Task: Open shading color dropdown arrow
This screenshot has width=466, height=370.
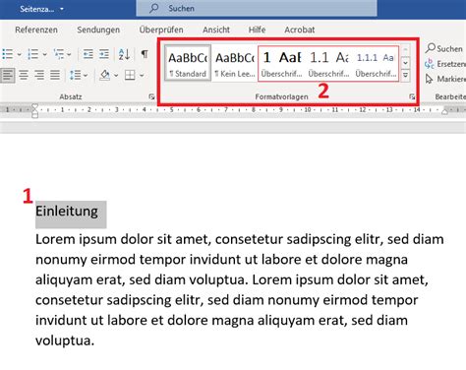Action: (x=116, y=76)
